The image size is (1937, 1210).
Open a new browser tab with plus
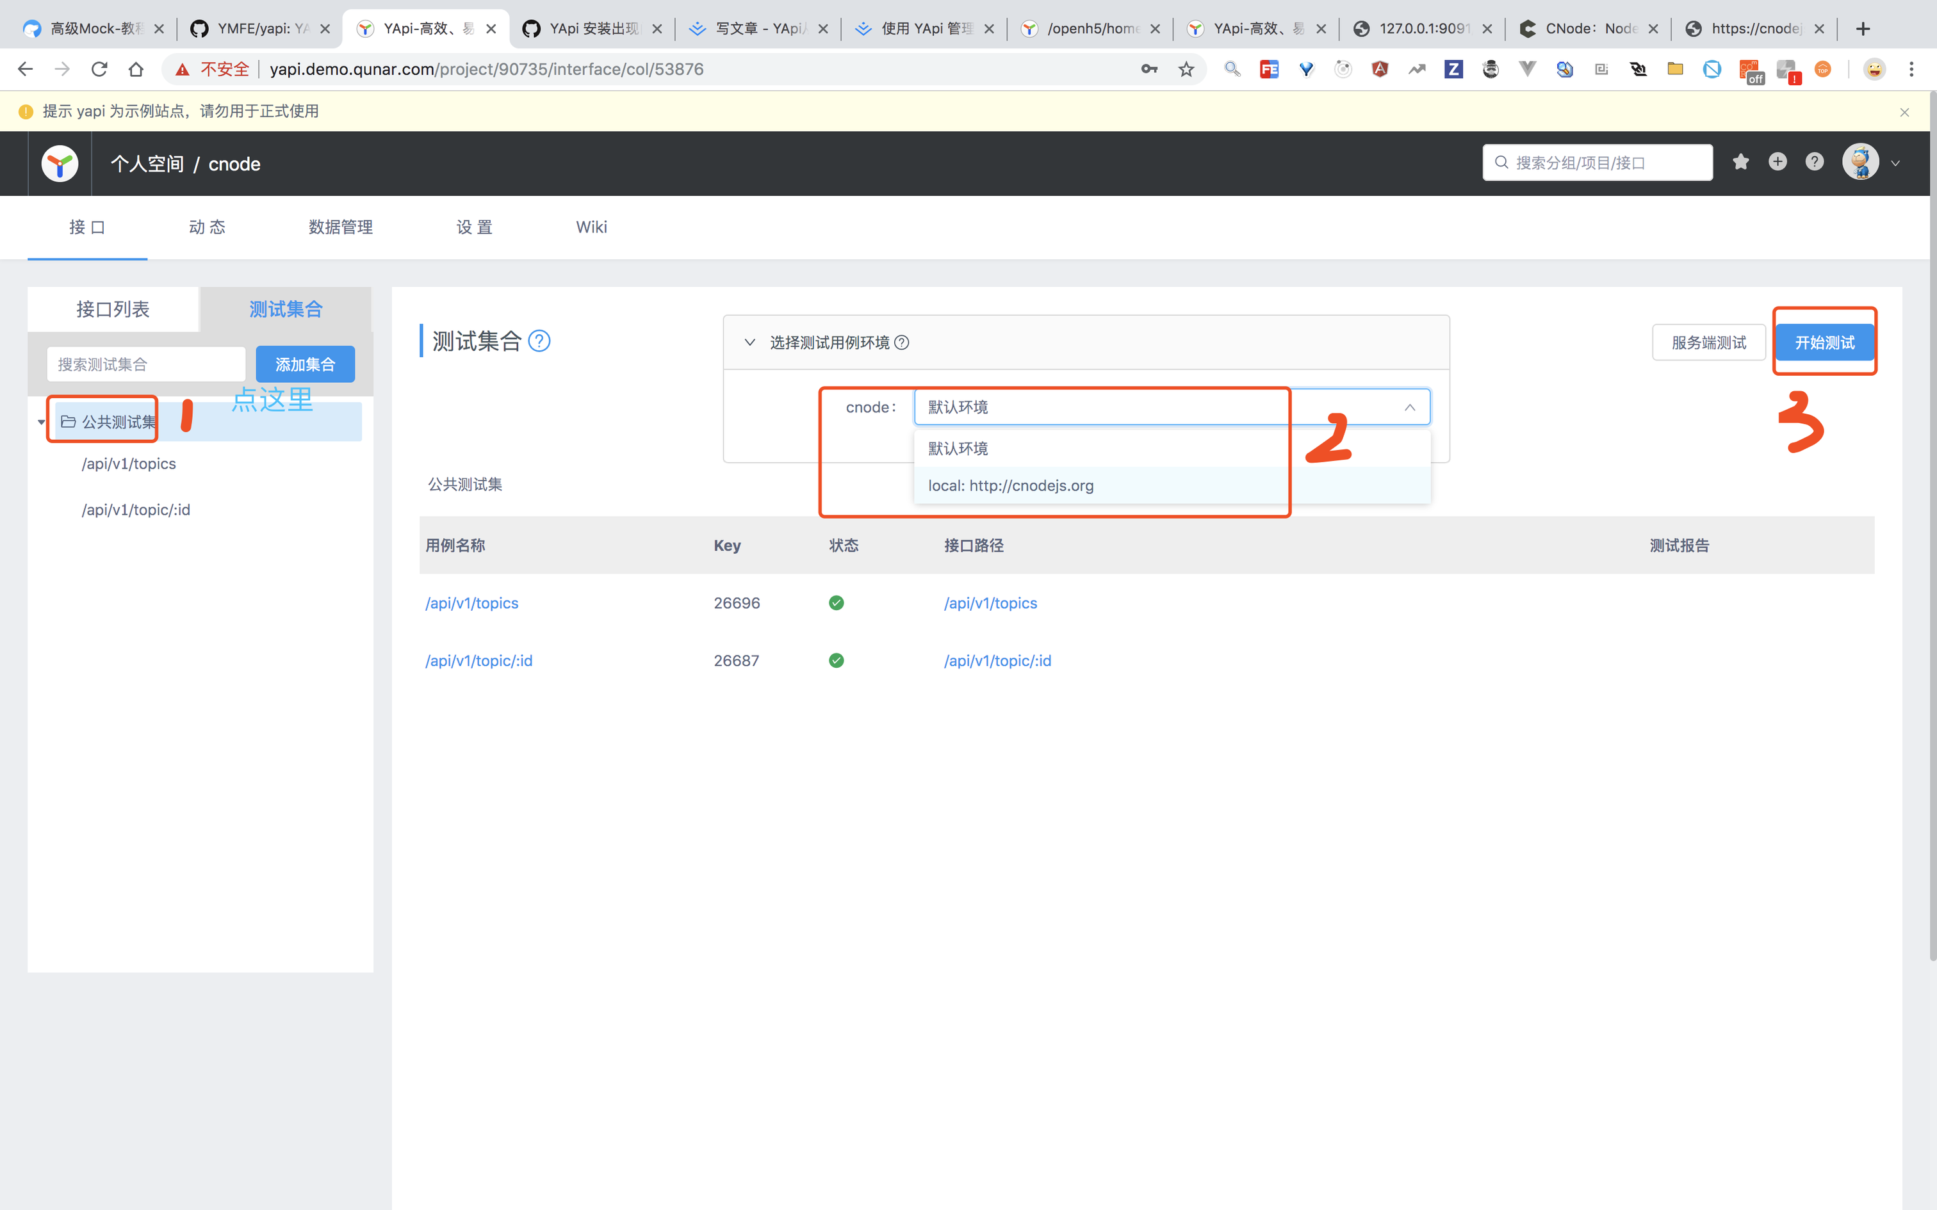click(x=1863, y=29)
